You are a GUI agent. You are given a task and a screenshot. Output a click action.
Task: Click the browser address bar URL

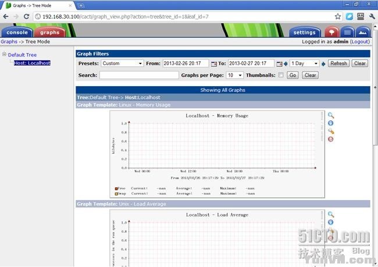126,17
